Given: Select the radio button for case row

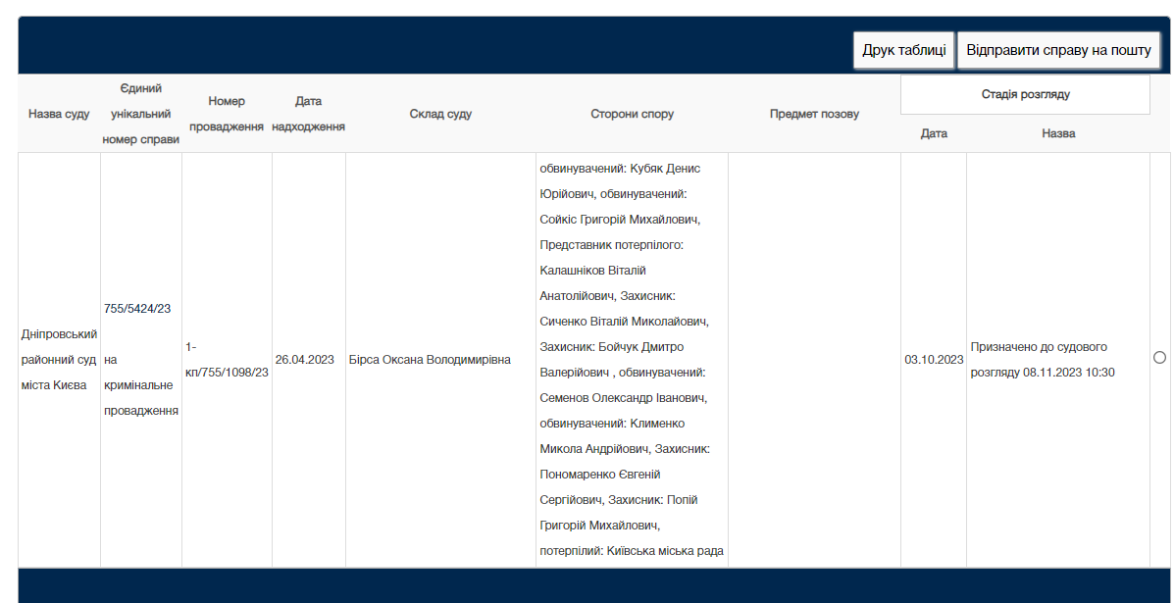Looking at the screenshot, I should (x=1159, y=358).
